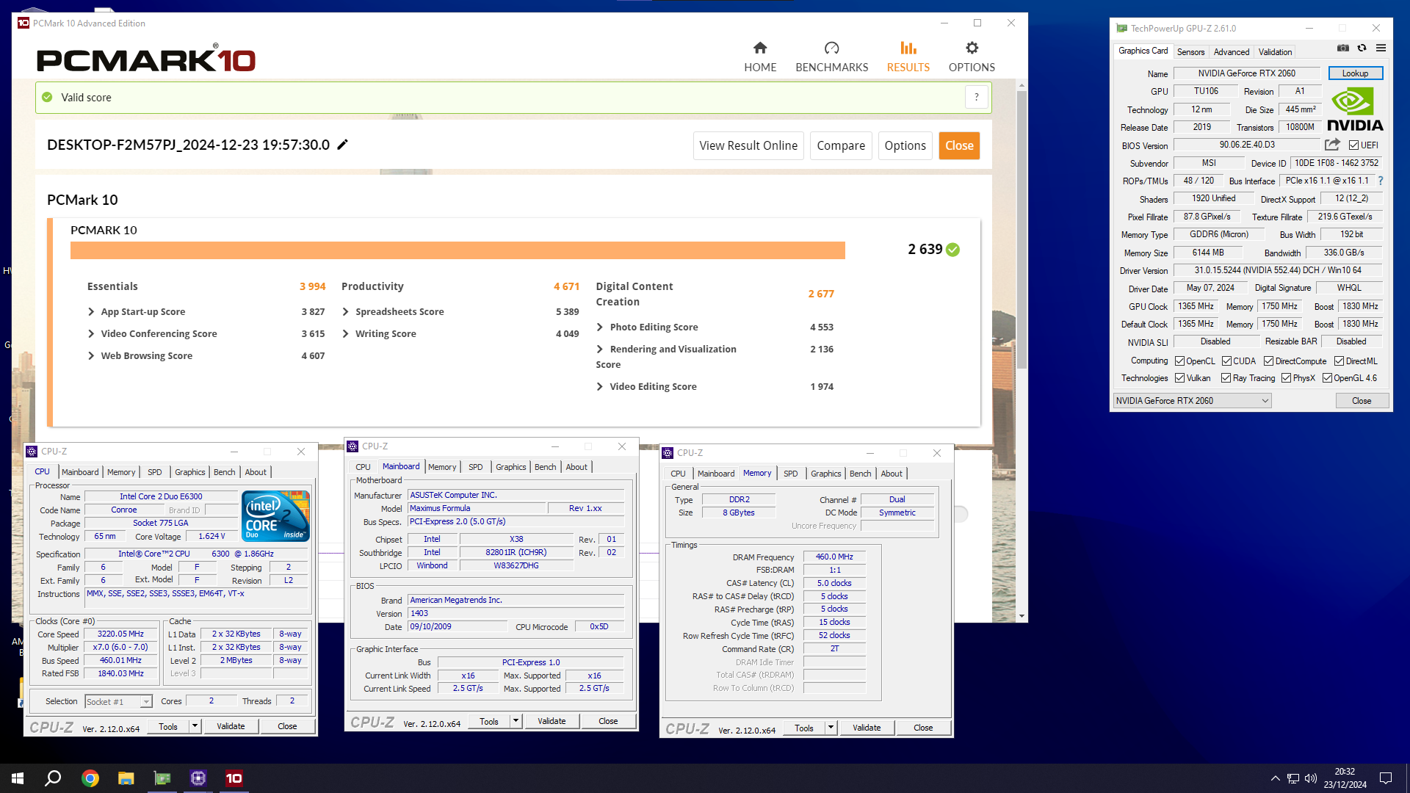The image size is (1410, 793).
Task: Toggle the PhysX checkbox
Action: (1286, 378)
